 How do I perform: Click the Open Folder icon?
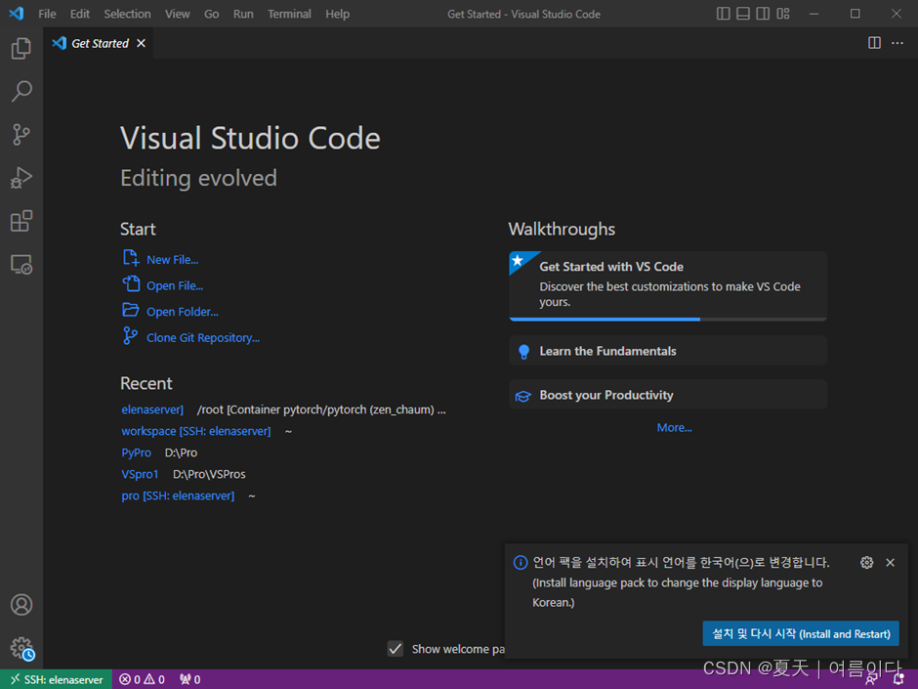(x=131, y=310)
